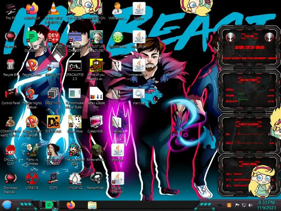The width and height of the screenshot is (281, 211).
Task: Open the Action Center flag icon
Action: click(237, 205)
